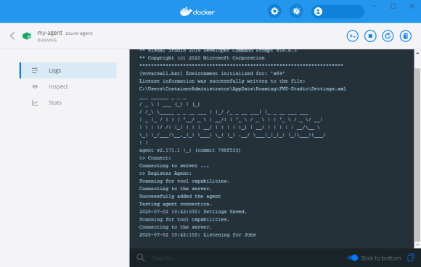Click the logs vertical scrollbar thumb
421x267 pixels.
point(417,155)
